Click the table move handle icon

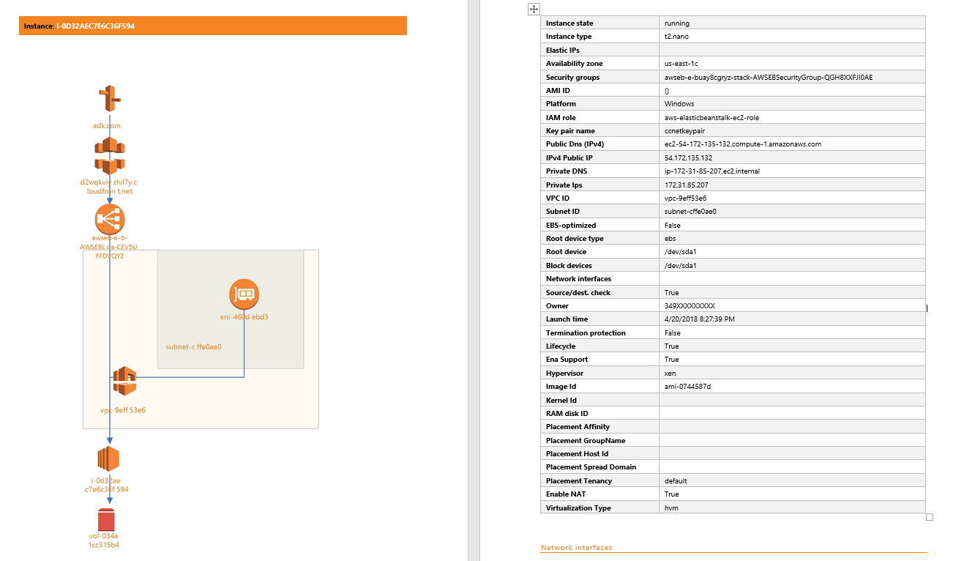point(534,9)
